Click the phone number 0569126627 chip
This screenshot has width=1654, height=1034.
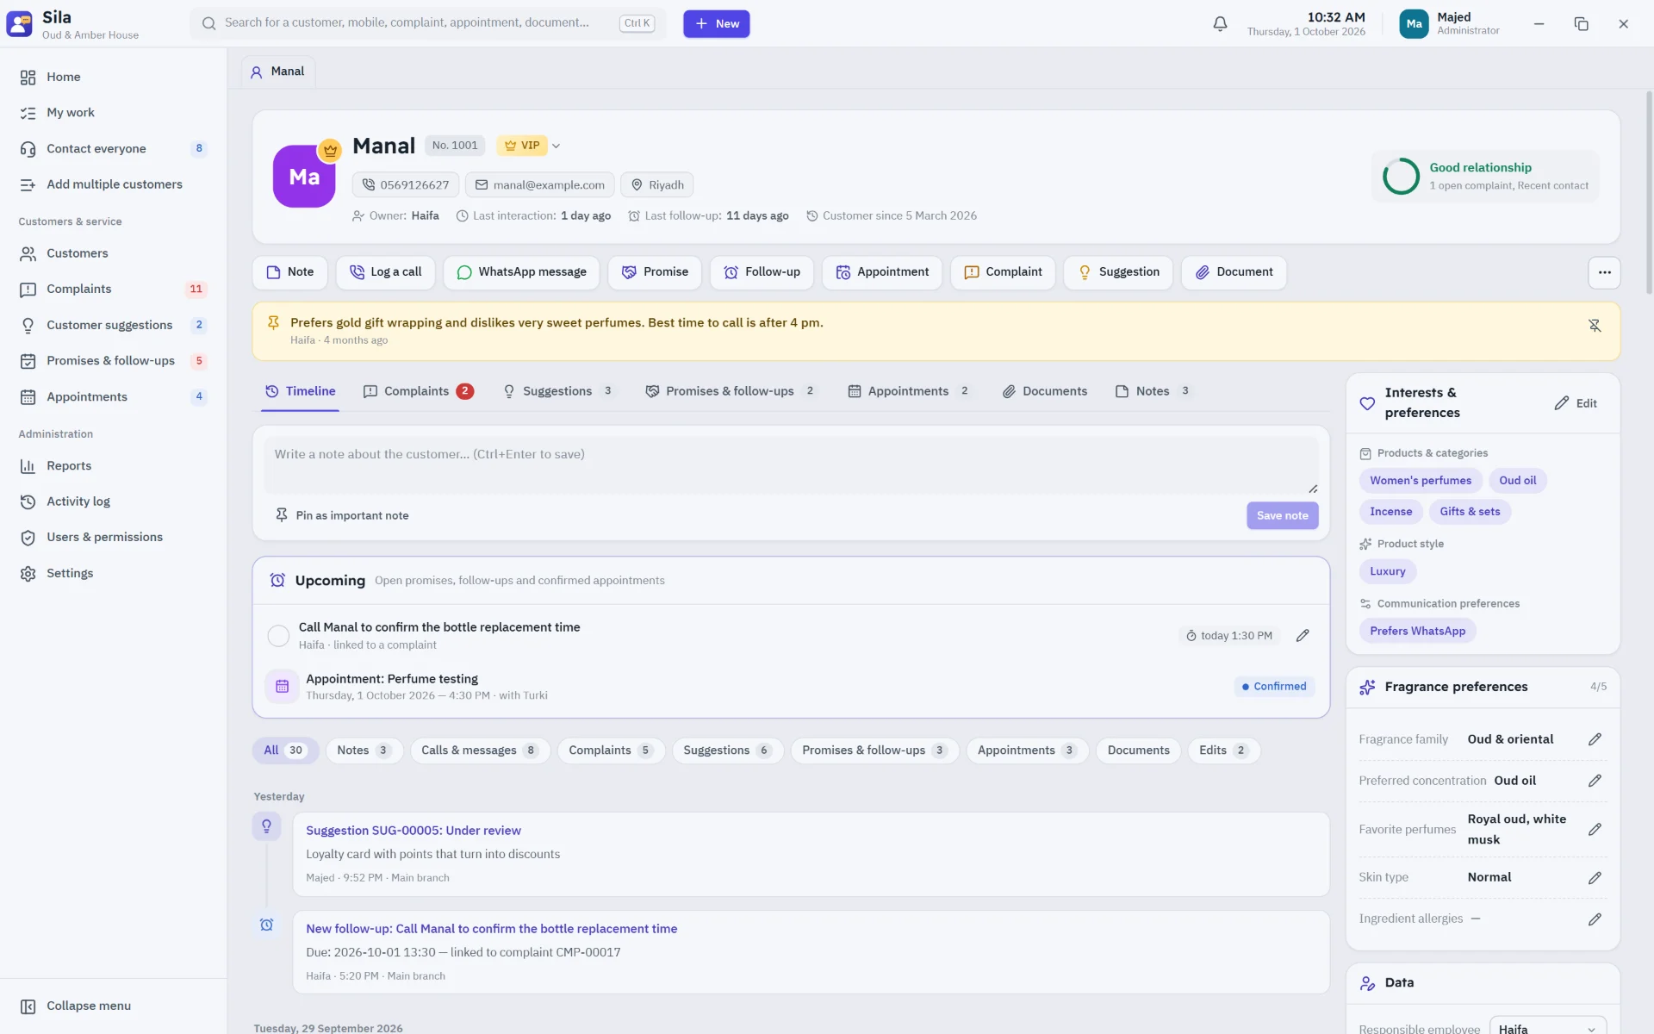(x=406, y=185)
